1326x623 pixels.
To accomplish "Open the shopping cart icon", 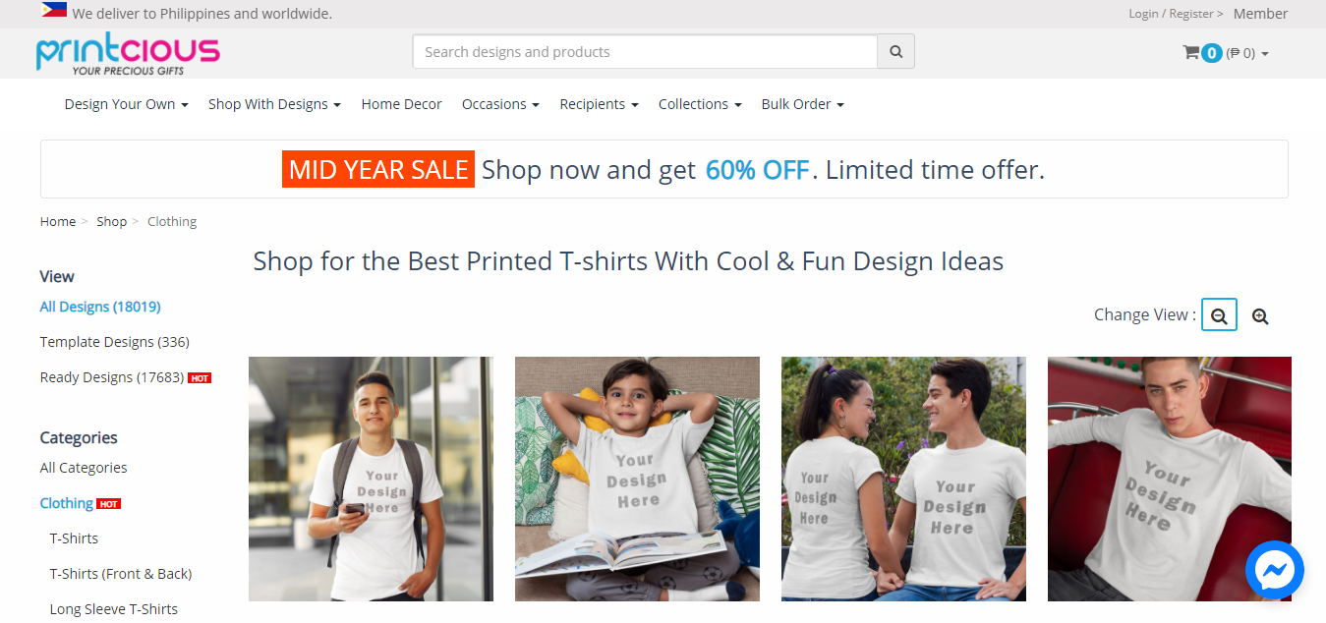I will click(1190, 53).
